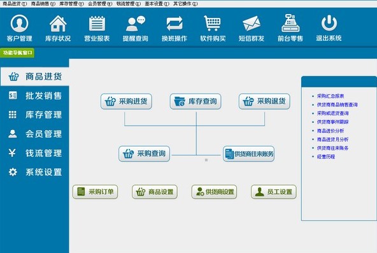Switch to 批发销售 sidebar section
Image resolution: width=377 pixels, height=253 pixels.
click(x=34, y=96)
